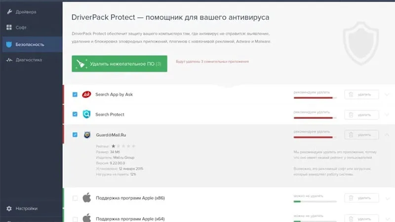
Task: Click the gear icon for Настройки
Action: [9, 208]
